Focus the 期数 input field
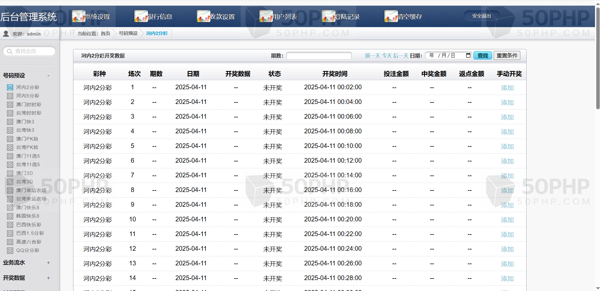 click(x=319, y=56)
